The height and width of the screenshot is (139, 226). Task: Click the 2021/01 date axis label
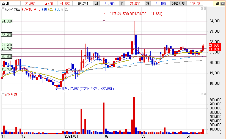(x=71, y=136)
